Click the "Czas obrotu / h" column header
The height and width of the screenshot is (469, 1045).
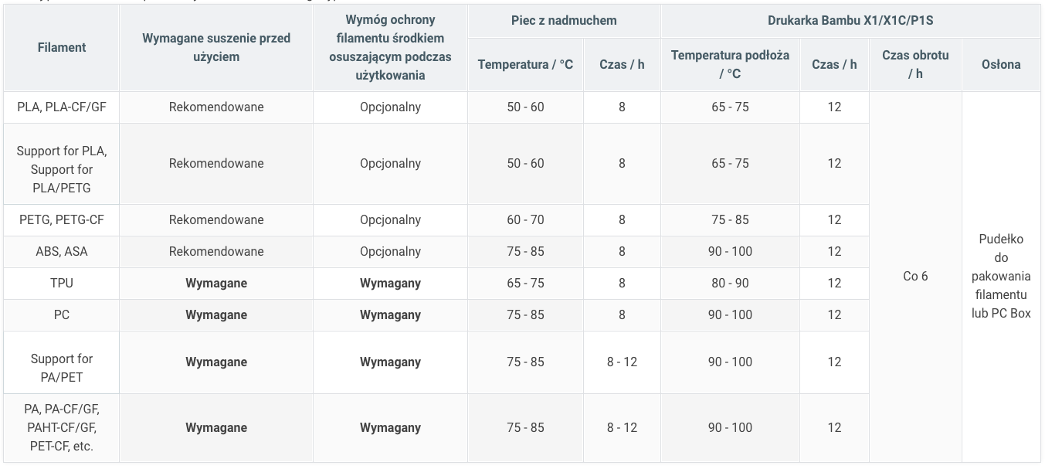tap(915, 64)
